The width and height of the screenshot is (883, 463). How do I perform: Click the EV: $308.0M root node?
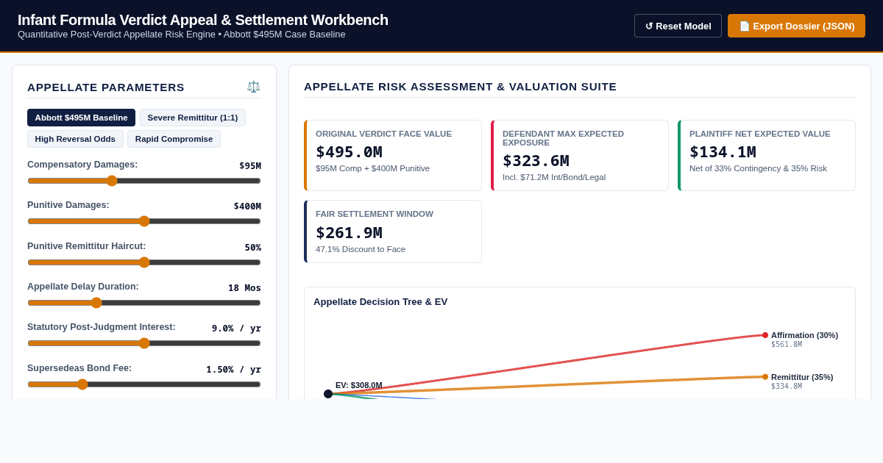pos(328,394)
